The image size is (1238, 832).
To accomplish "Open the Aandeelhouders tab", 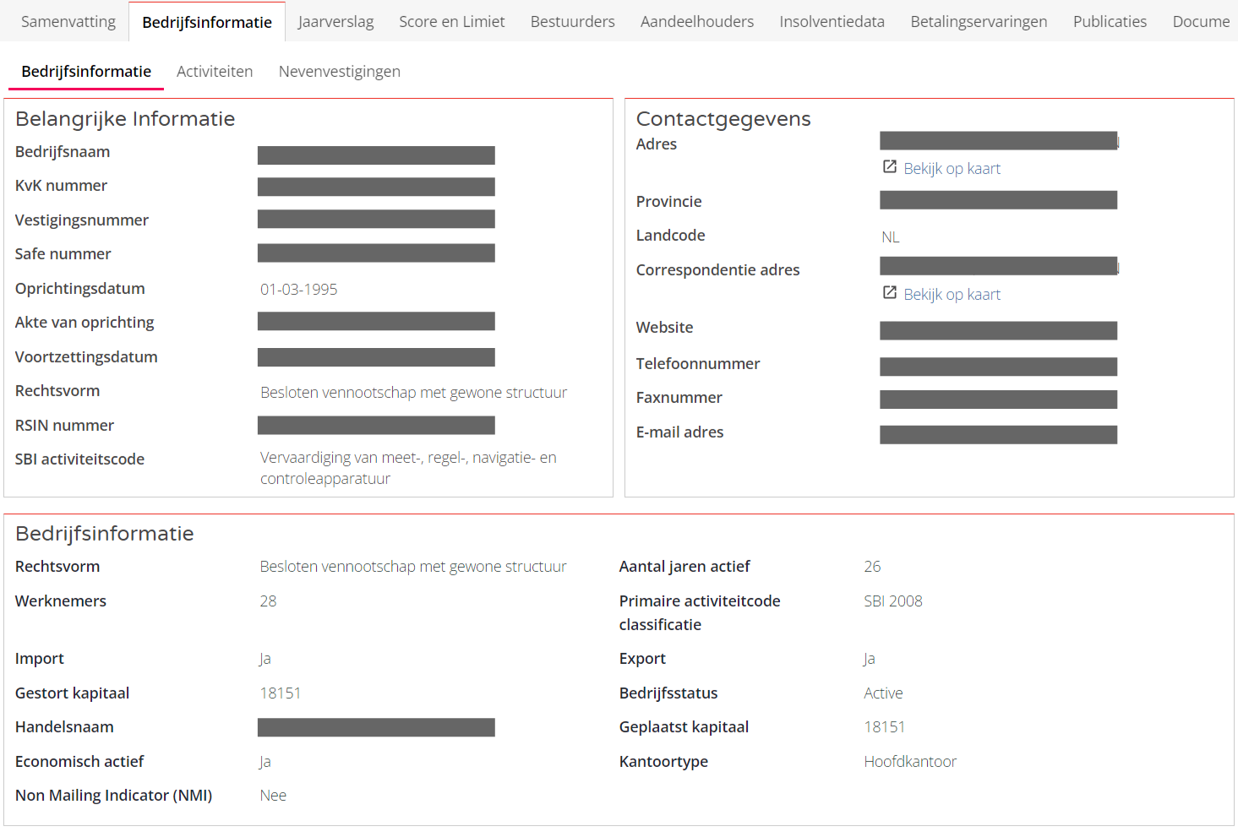I will [x=696, y=21].
